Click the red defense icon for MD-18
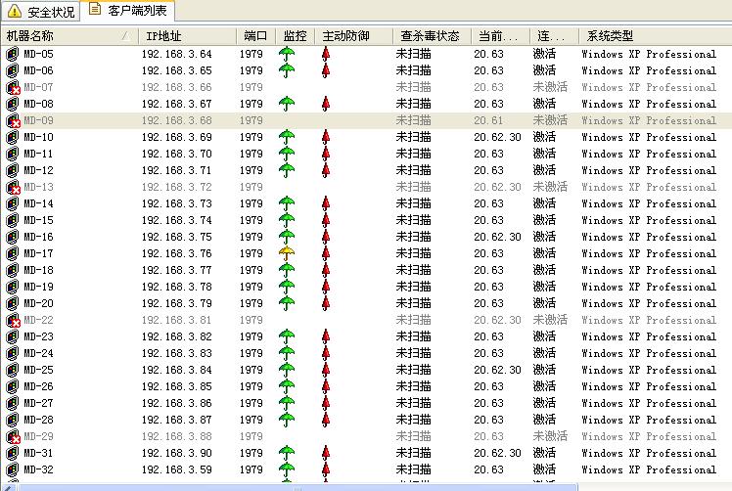 (326, 270)
